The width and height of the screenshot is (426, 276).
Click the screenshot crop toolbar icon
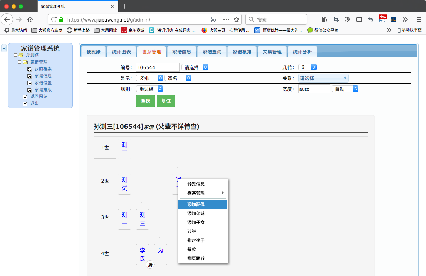point(336,19)
